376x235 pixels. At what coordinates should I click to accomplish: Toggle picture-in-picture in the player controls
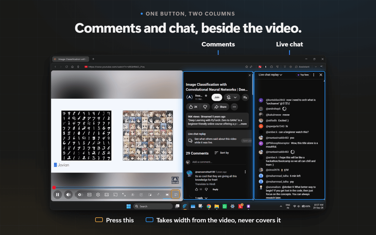150,194
